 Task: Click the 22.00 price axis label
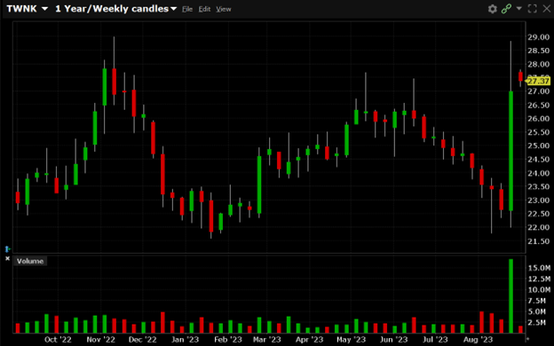538,227
